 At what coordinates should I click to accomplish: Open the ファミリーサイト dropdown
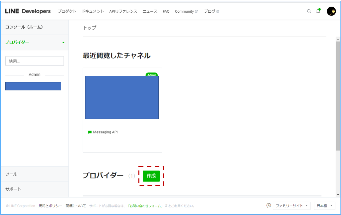[x=291, y=206]
